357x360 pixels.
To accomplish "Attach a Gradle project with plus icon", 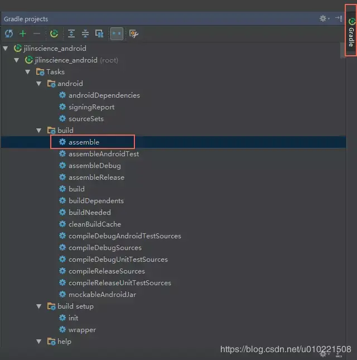I will coord(23,33).
